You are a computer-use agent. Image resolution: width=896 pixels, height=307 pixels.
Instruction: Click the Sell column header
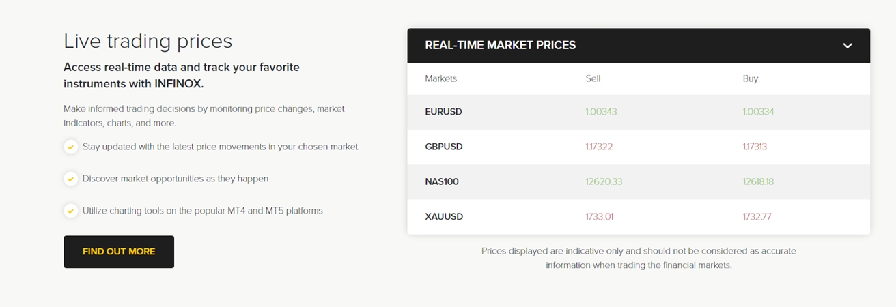point(593,78)
